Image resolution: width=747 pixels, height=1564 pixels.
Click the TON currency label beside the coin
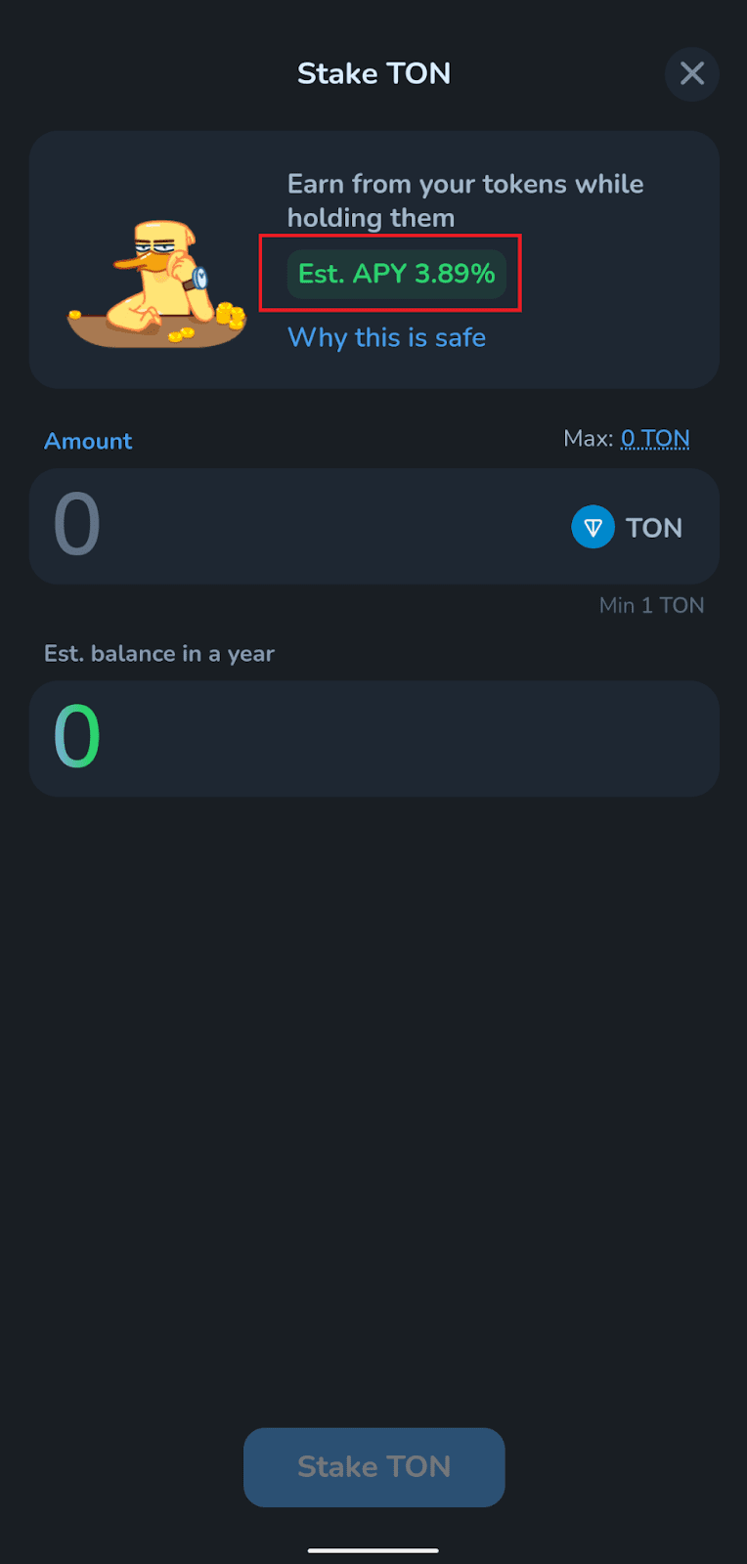click(654, 528)
